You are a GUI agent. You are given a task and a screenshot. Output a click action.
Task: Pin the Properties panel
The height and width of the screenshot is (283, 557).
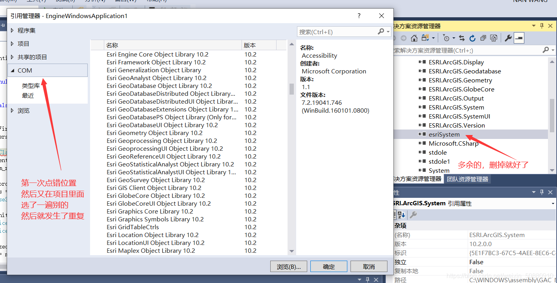click(542, 192)
